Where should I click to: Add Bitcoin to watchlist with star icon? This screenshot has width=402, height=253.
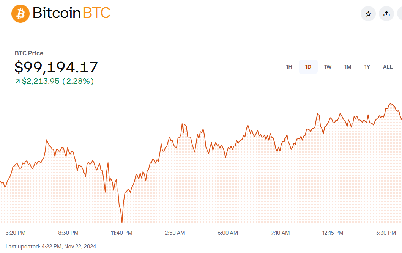[x=368, y=14]
